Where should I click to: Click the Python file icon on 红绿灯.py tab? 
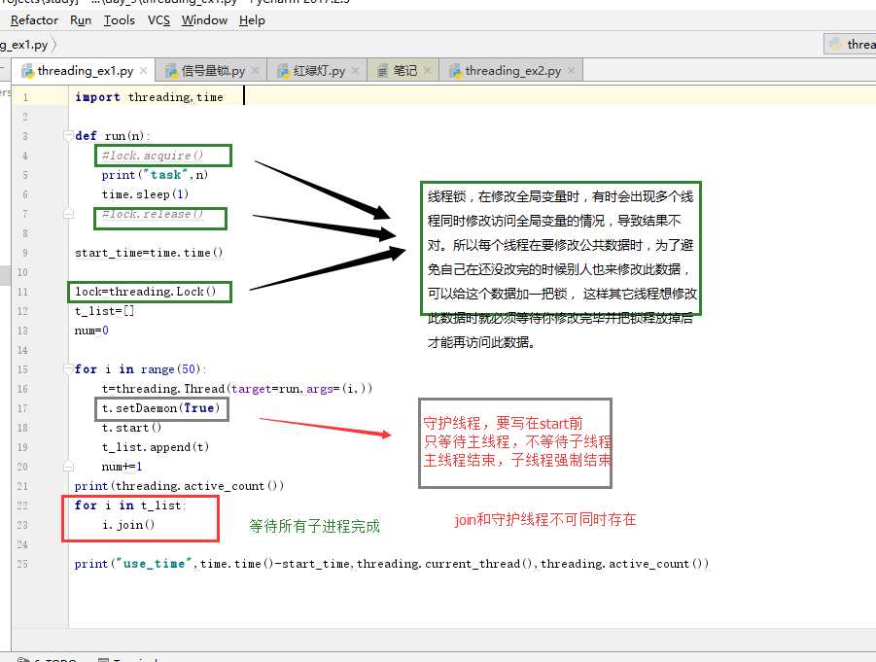(x=284, y=71)
